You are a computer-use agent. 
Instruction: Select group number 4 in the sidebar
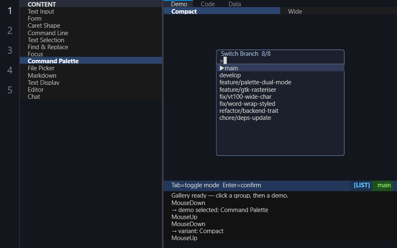(x=10, y=70)
